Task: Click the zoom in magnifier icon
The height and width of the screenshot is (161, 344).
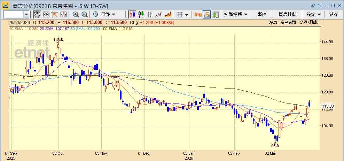Action: (76, 15)
